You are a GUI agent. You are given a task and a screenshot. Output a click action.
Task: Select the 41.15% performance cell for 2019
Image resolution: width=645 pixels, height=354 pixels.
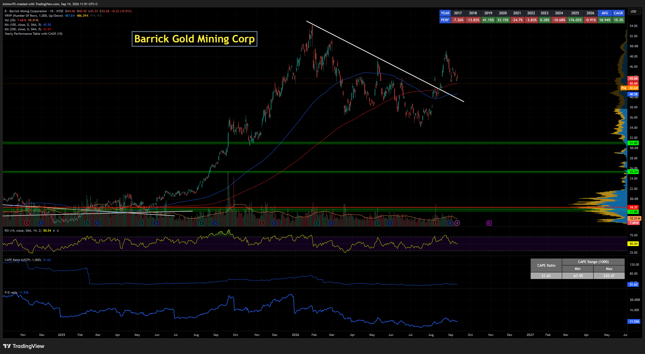[488, 20]
